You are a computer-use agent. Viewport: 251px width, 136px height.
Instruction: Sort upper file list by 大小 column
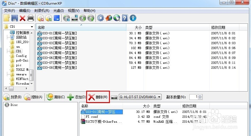tap(135, 27)
